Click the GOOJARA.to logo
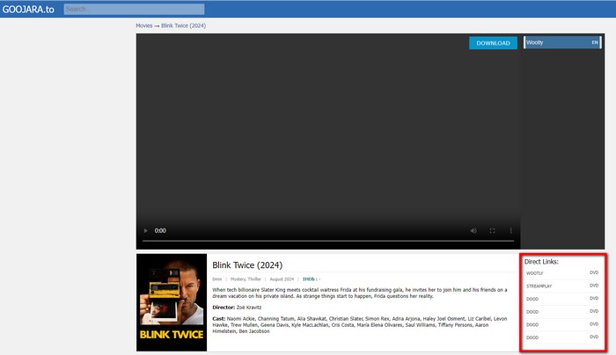616x355 pixels. (x=28, y=9)
